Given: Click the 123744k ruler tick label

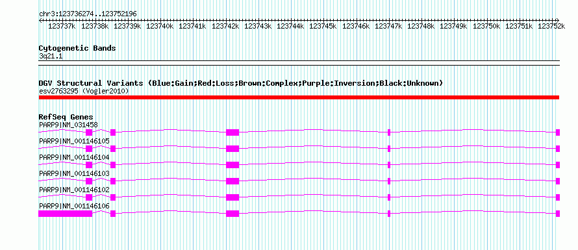Looking at the screenshot, I should 290,26.
